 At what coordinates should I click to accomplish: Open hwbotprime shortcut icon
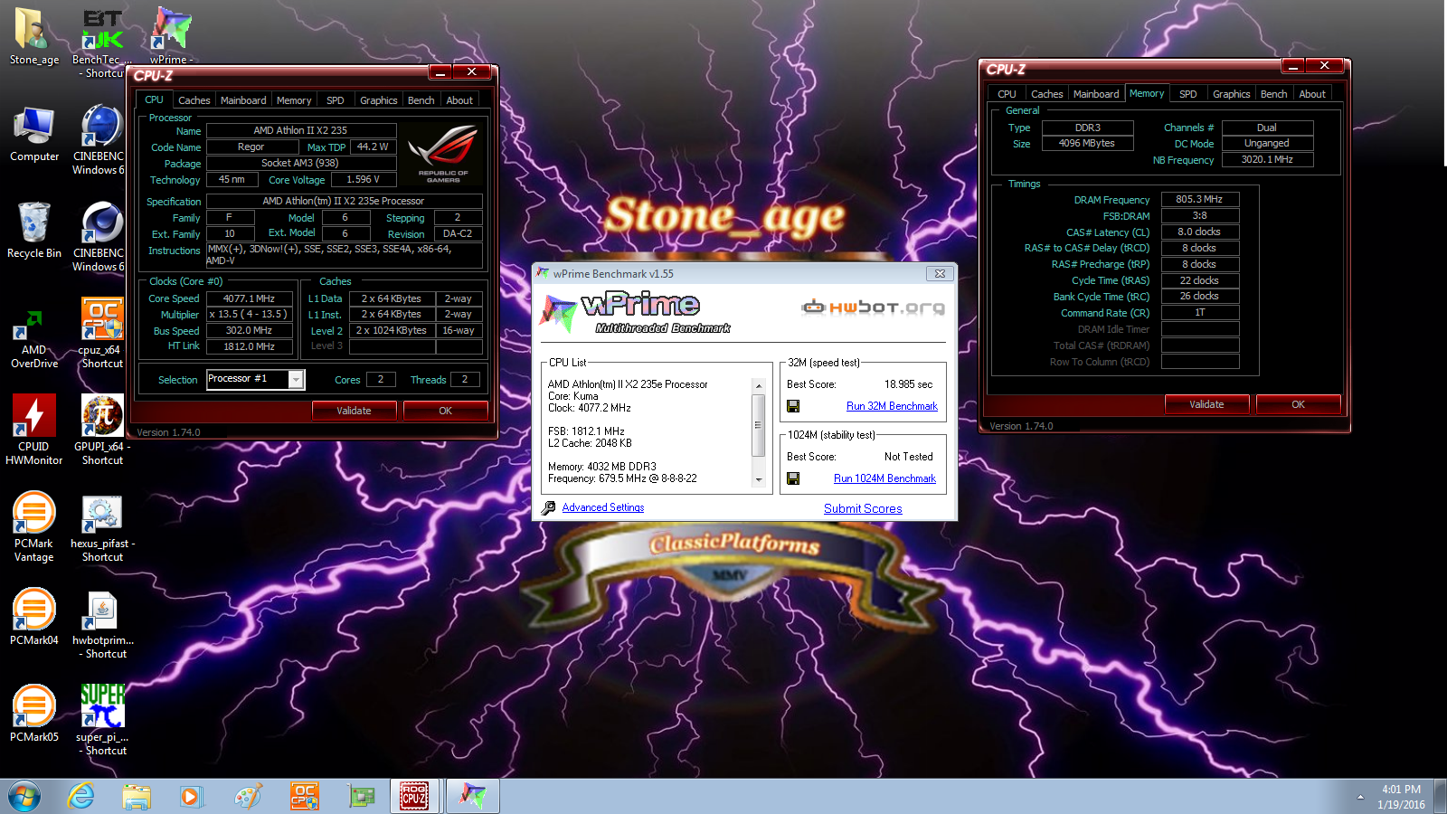102,624
